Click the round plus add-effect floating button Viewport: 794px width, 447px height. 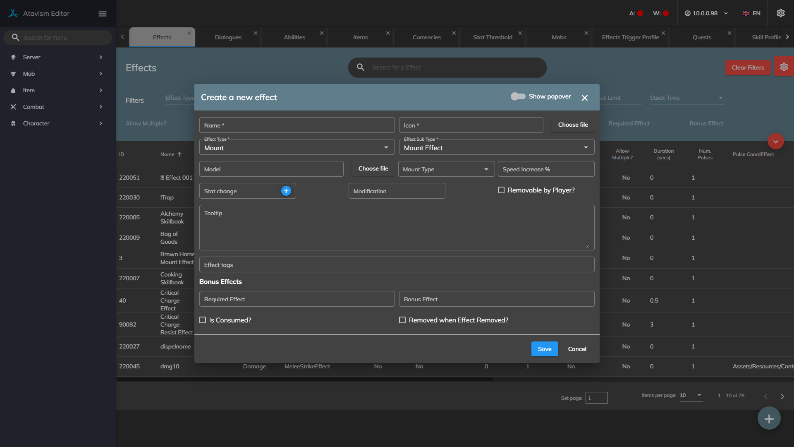click(x=769, y=418)
